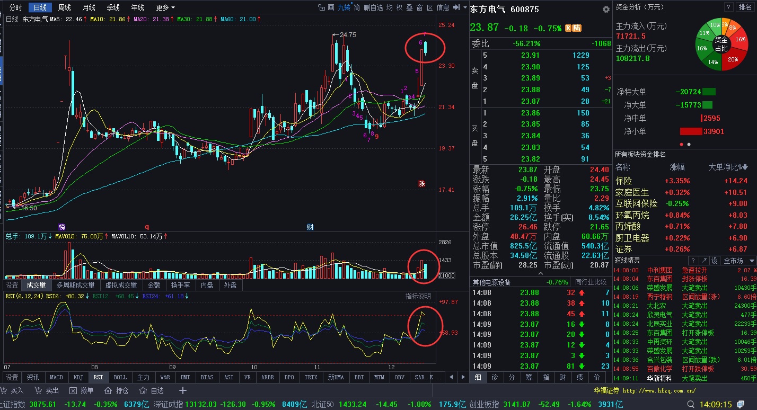This screenshot has height=410, width=757.
Task: Click 删自选 to remove from watchlist
Action: (x=373, y=7)
